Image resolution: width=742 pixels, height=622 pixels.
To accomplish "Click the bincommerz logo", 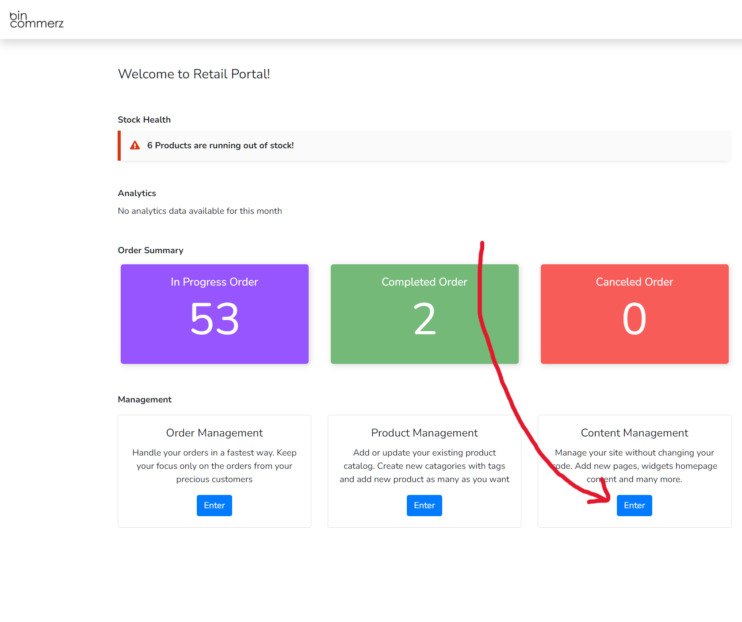I will [x=37, y=19].
